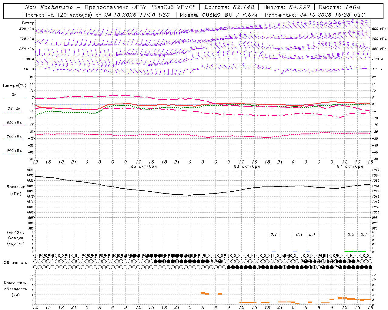
Task: Click the 27 октября date label
Action: pyautogui.click(x=350, y=167)
